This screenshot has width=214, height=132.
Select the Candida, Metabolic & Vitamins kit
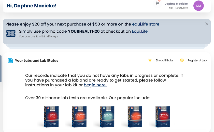click(79, 117)
